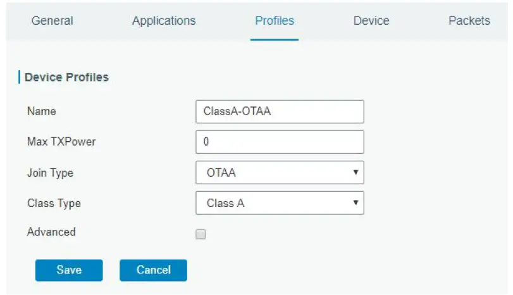Image resolution: width=513 pixels, height=295 pixels.
Task: Click the Max TXPower label
Action: (61, 142)
